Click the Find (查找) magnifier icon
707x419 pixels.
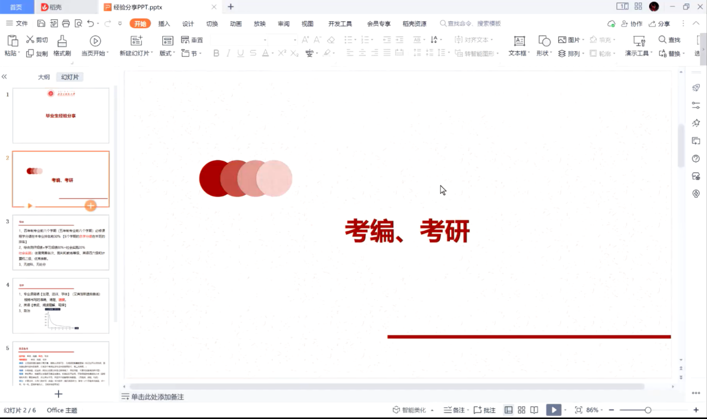point(662,40)
